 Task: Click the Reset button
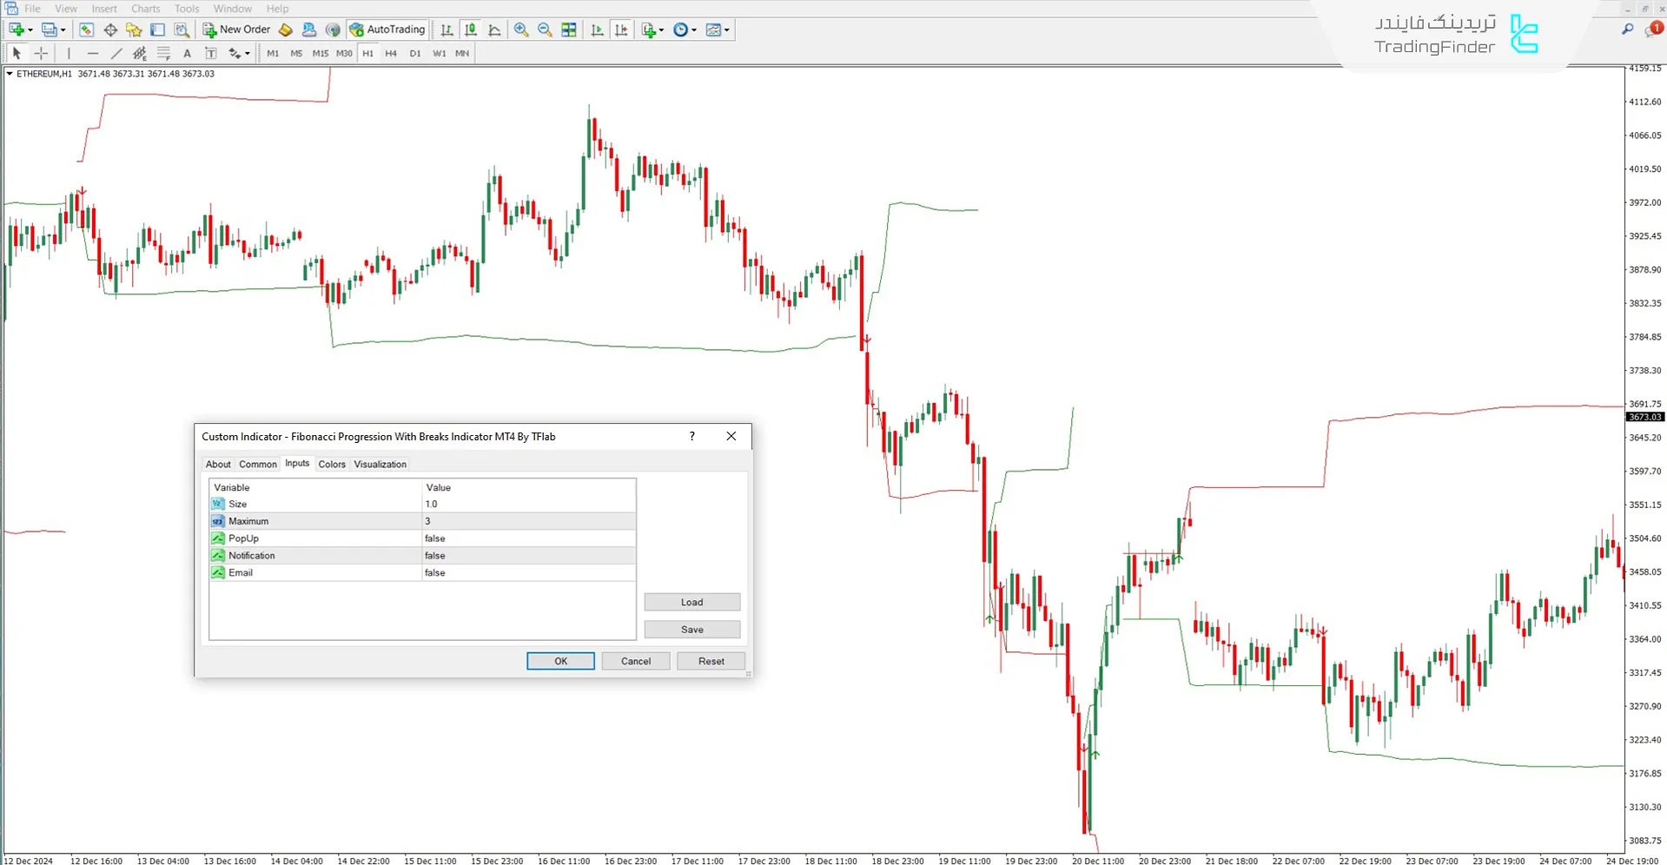point(711,662)
